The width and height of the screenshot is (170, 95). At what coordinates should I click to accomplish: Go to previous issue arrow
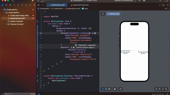click(x=164, y=8)
